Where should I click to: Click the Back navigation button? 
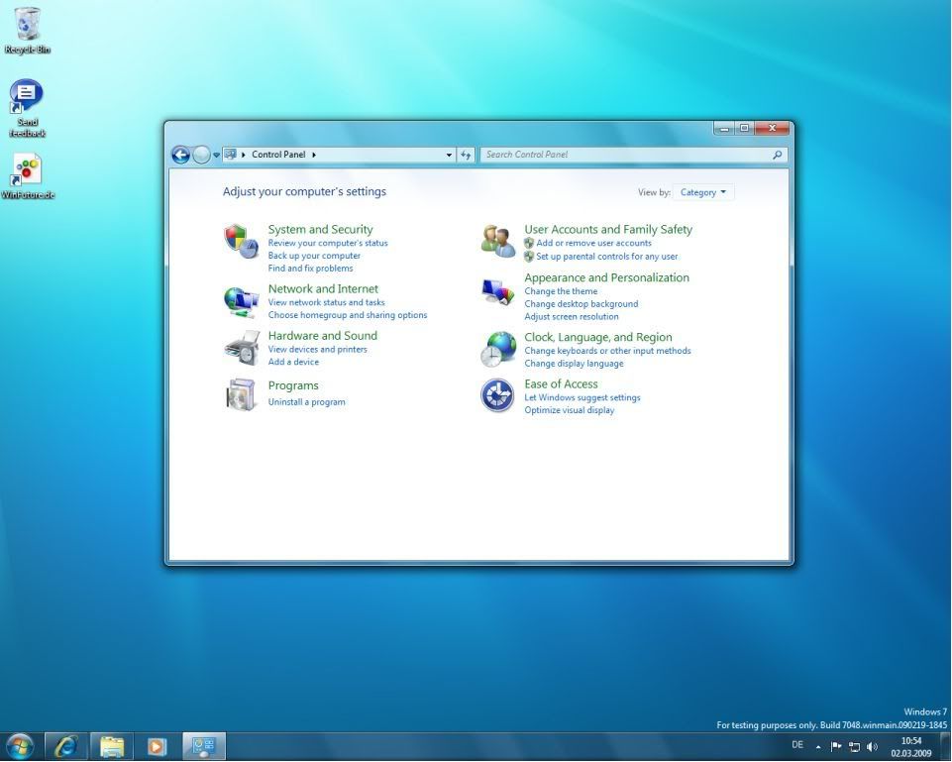pyautogui.click(x=180, y=155)
